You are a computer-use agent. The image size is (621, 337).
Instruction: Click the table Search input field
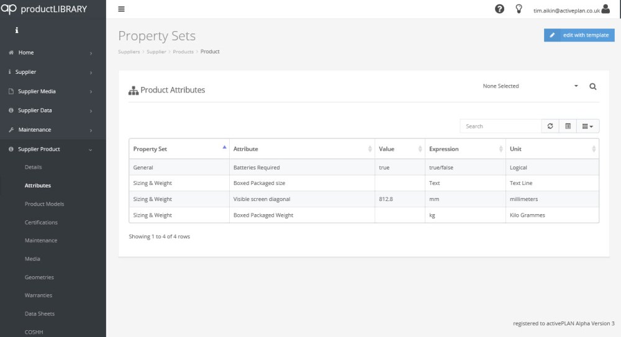[501, 126]
